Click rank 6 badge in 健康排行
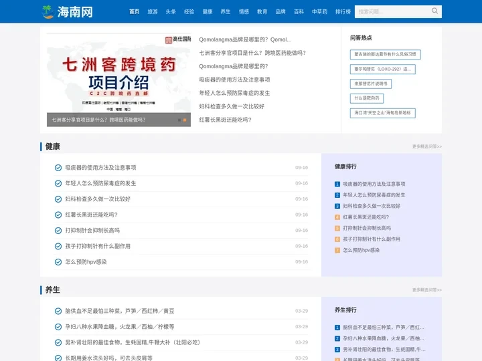482x361 pixels. pos(337,239)
